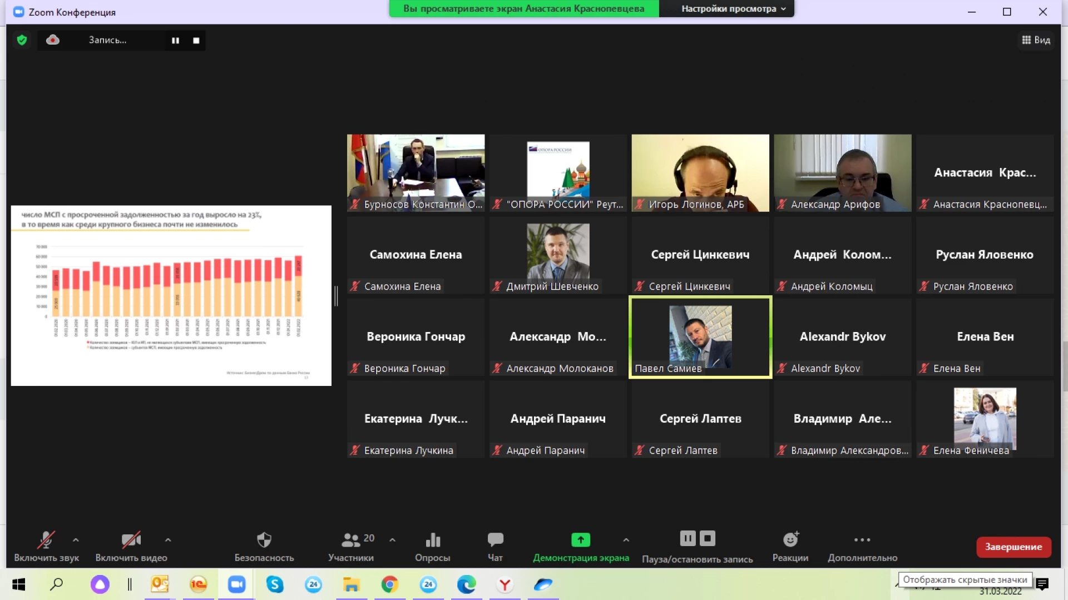The image size is (1068, 600).
Task: Open Skype from the taskbar
Action: (x=275, y=584)
